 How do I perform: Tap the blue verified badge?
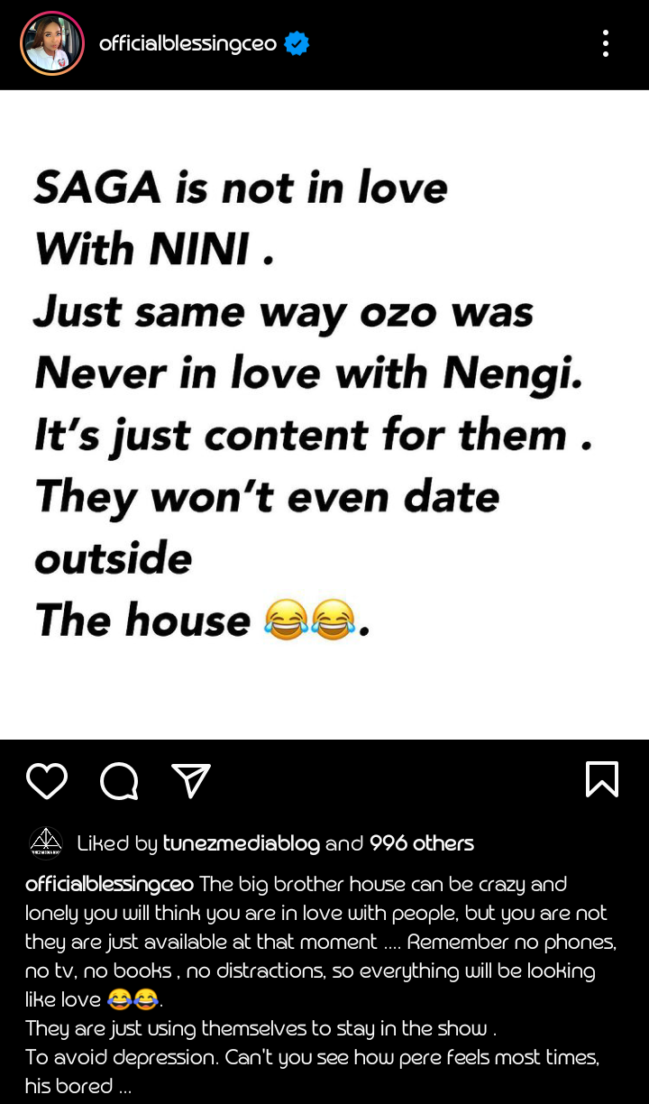point(297,43)
